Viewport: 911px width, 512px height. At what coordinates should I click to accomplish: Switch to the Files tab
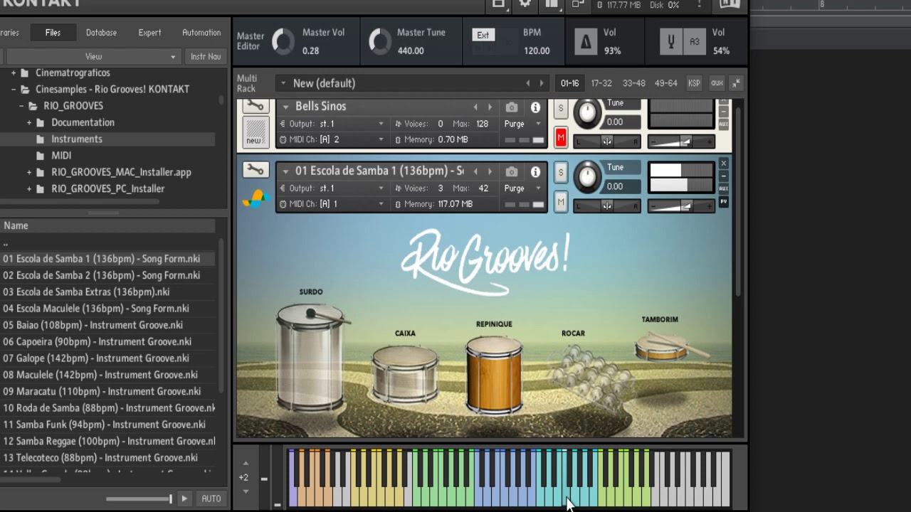(x=53, y=33)
